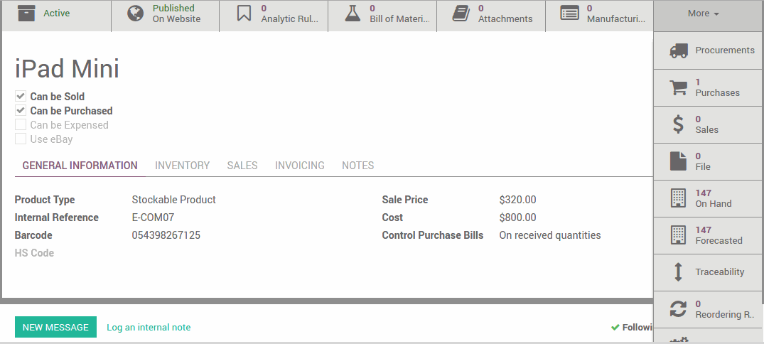
Task: Click the barcode value 054398267125
Action: (x=166, y=235)
